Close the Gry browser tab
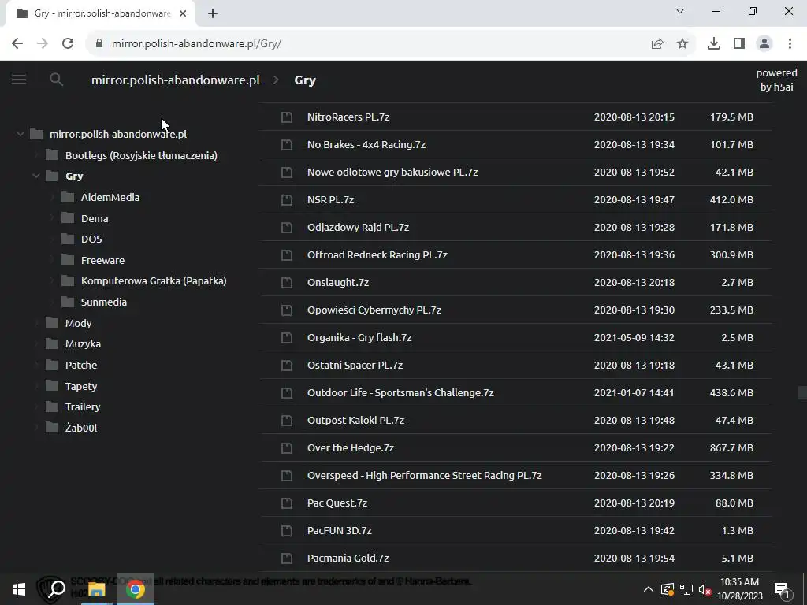This screenshot has width=807, height=605. (183, 13)
